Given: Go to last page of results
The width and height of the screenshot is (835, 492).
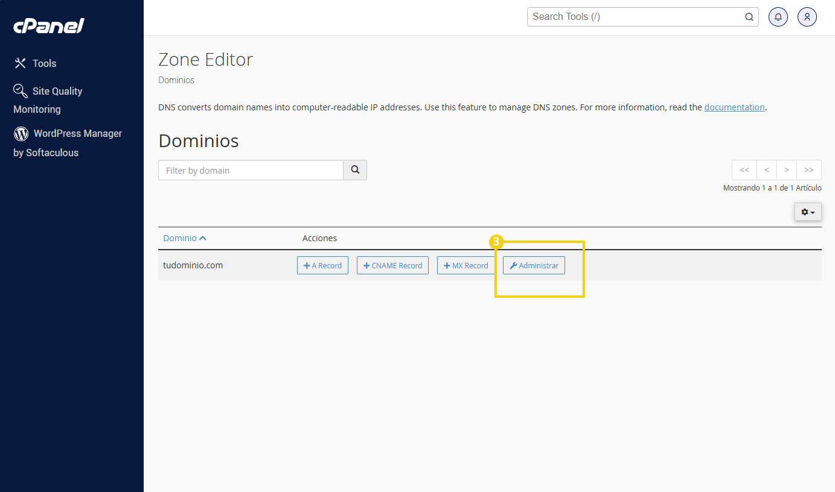Looking at the screenshot, I should click(x=809, y=170).
